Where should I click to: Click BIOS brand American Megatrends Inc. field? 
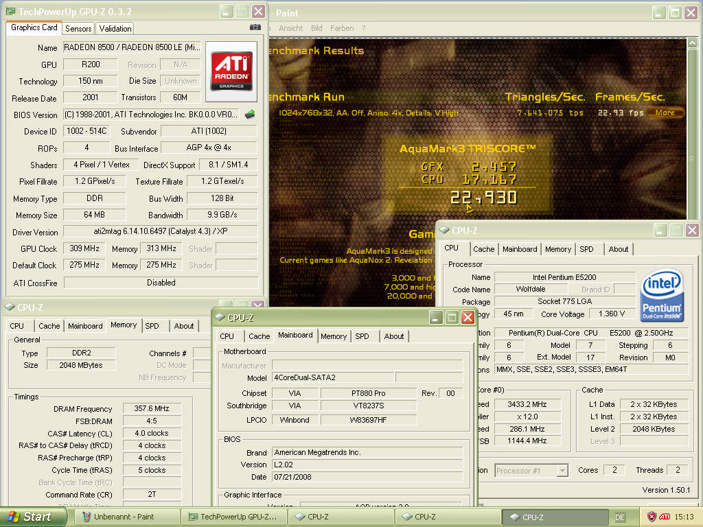pos(367,453)
